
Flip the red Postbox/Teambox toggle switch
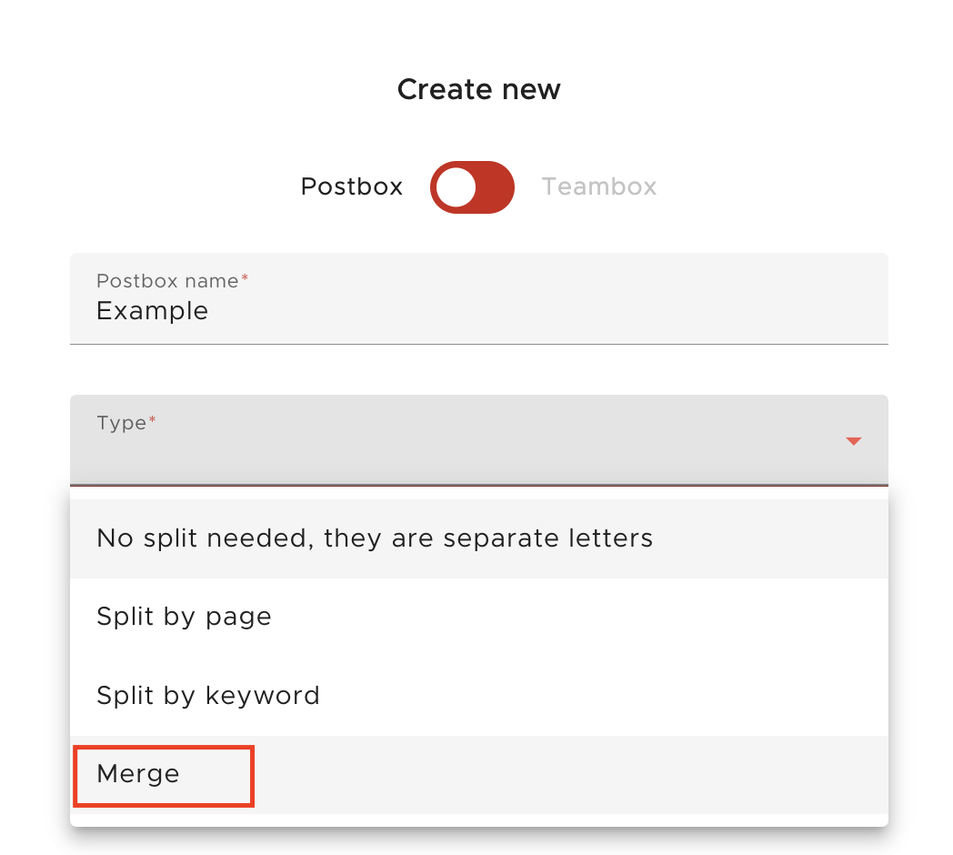[x=472, y=187]
